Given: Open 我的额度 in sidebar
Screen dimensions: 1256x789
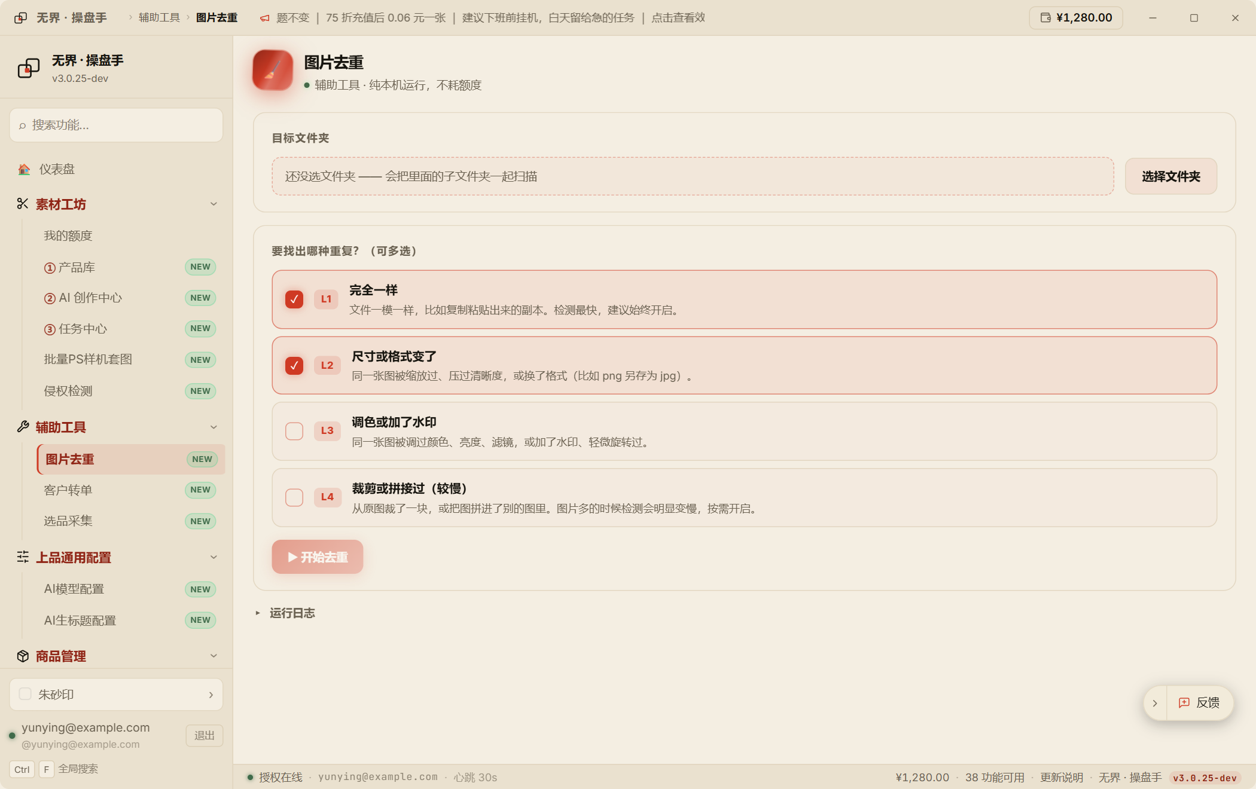Looking at the screenshot, I should tap(68, 236).
